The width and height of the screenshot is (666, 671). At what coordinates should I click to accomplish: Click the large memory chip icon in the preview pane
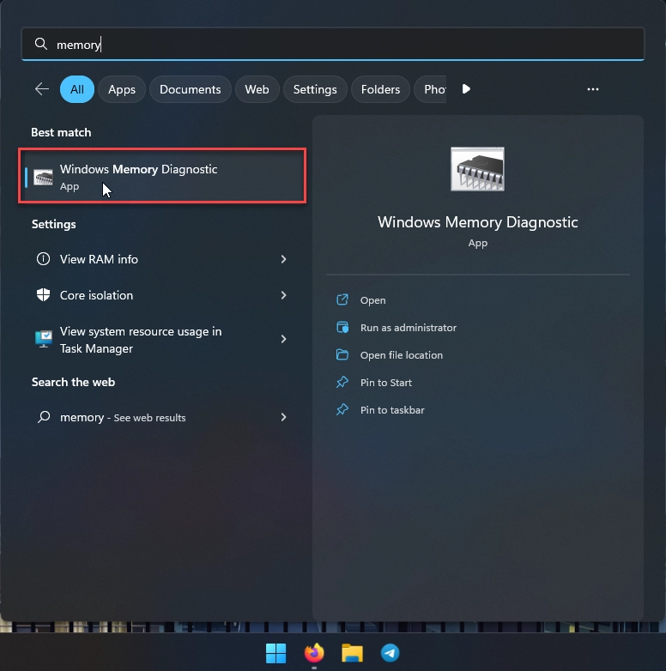click(x=478, y=169)
